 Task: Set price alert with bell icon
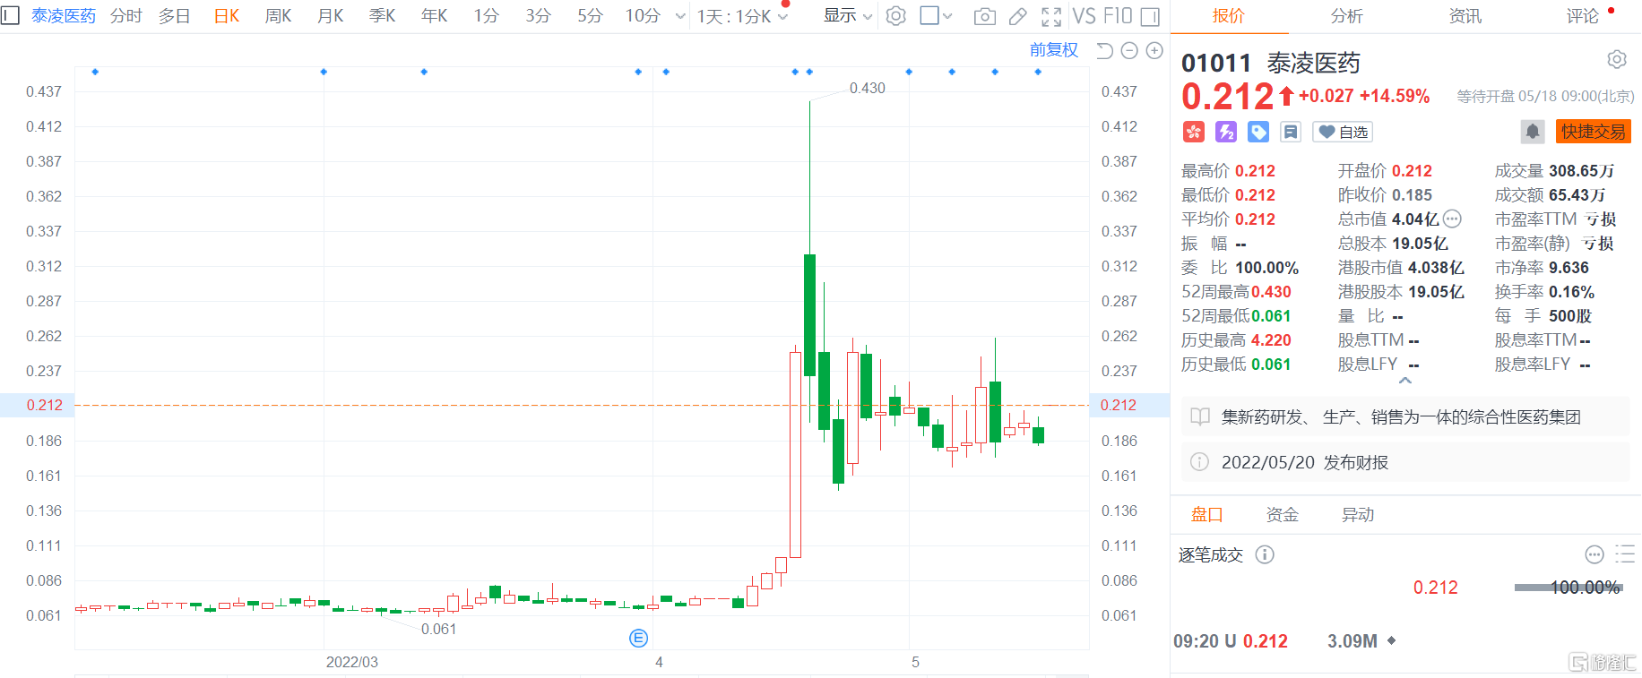(1533, 132)
